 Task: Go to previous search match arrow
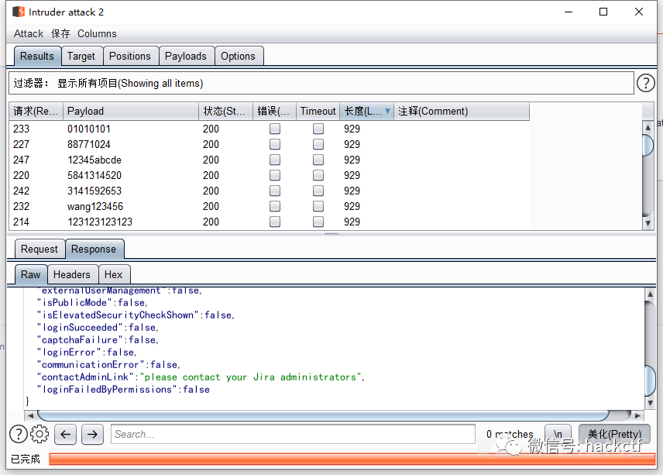tap(66, 434)
